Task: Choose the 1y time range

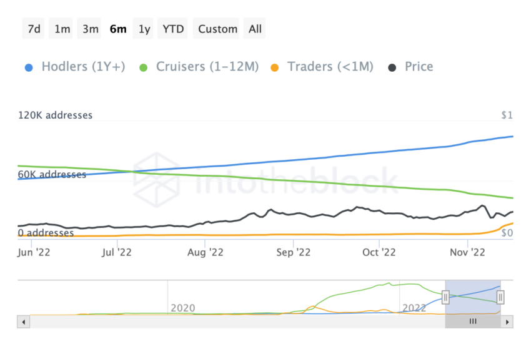Action: point(144,29)
